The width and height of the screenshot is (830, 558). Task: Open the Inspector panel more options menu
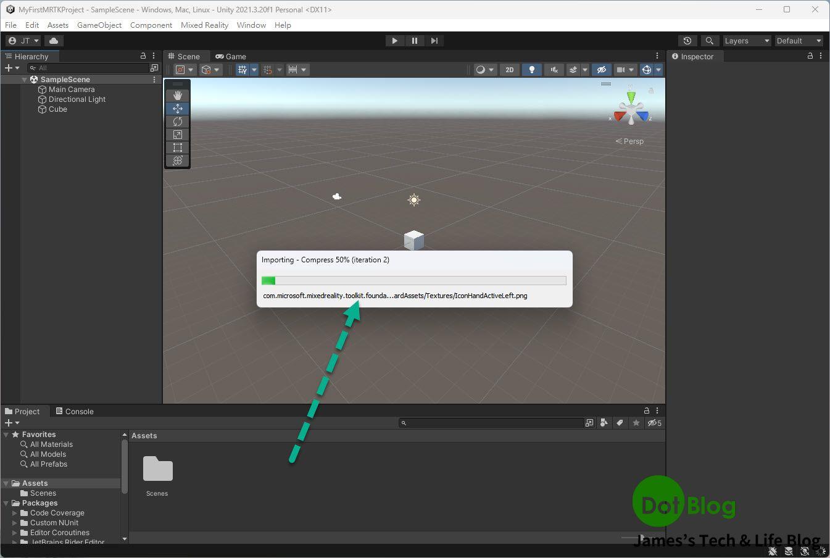pyautogui.click(x=821, y=56)
